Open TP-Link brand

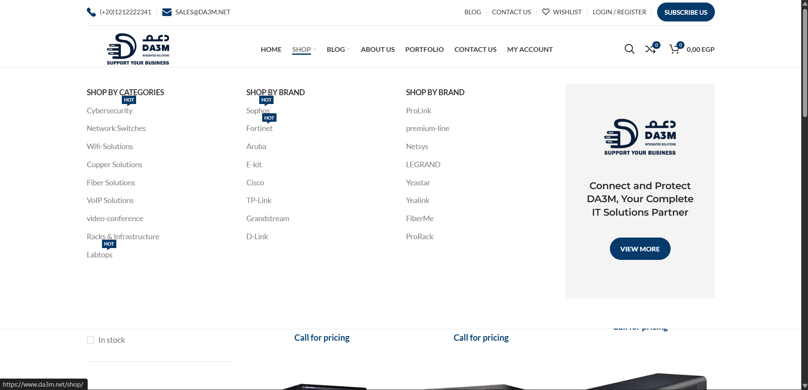pyautogui.click(x=259, y=200)
